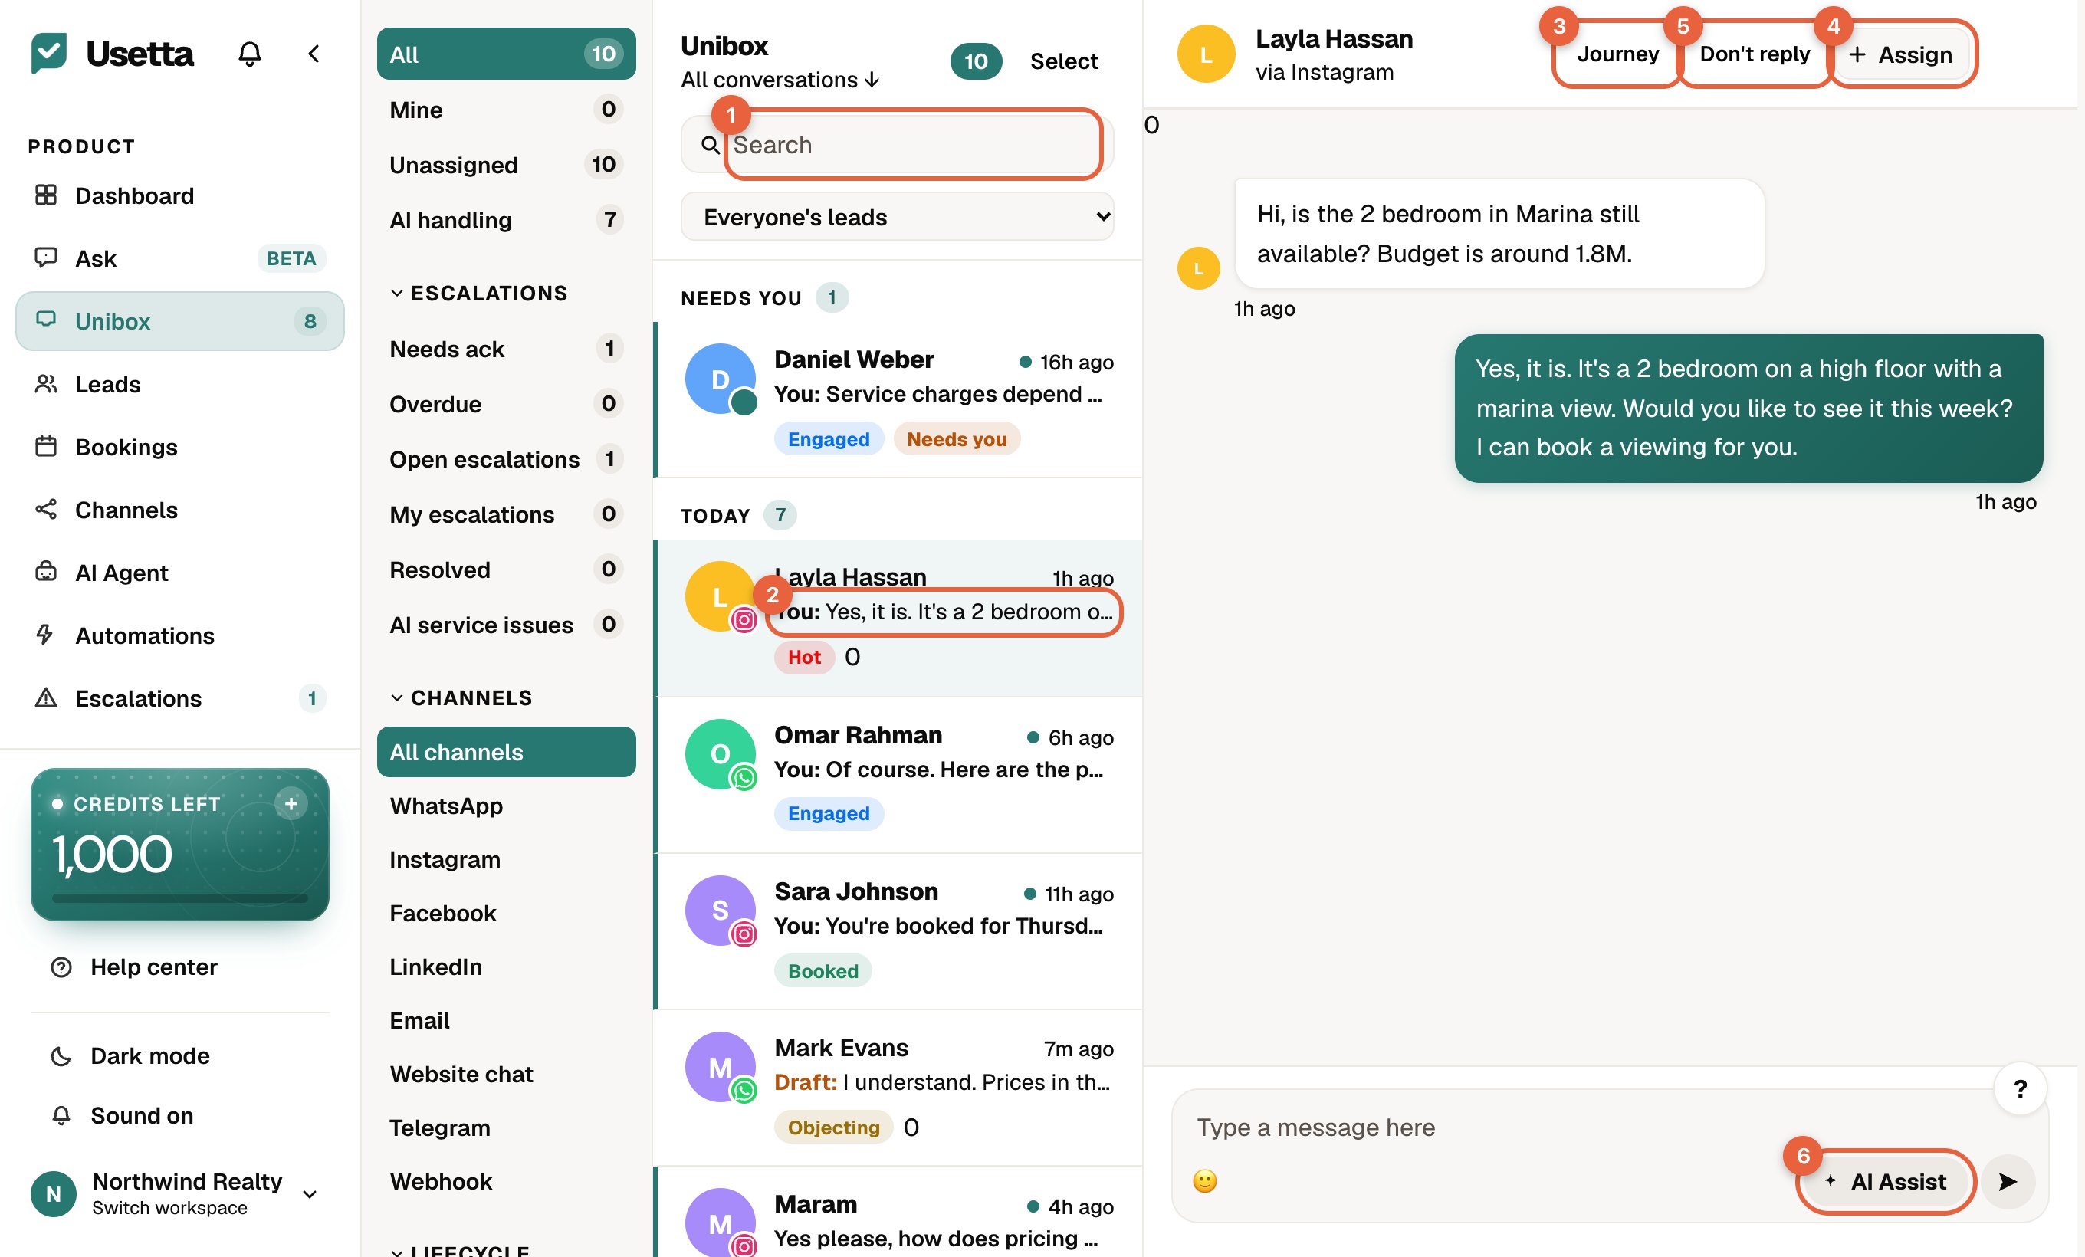
Task: Open AI Agent settings
Action: click(x=179, y=573)
